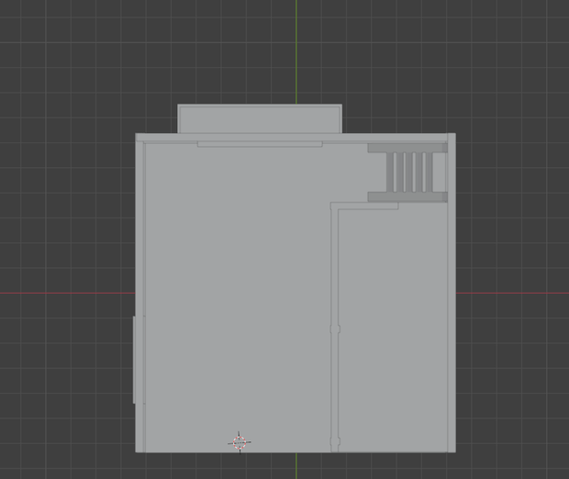Click the lower notch on the interior partition wall
Screen dimensions: 569x479
335,442
